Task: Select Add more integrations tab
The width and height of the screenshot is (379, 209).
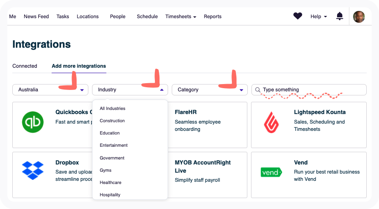Action: coord(79,66)
